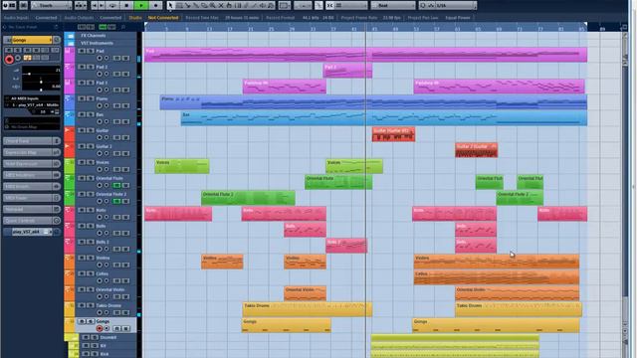Viewport: 637px width, 358px height.
Task: Click the Edit Instrument icon beside Gongs name
Action: click(57, 40)
